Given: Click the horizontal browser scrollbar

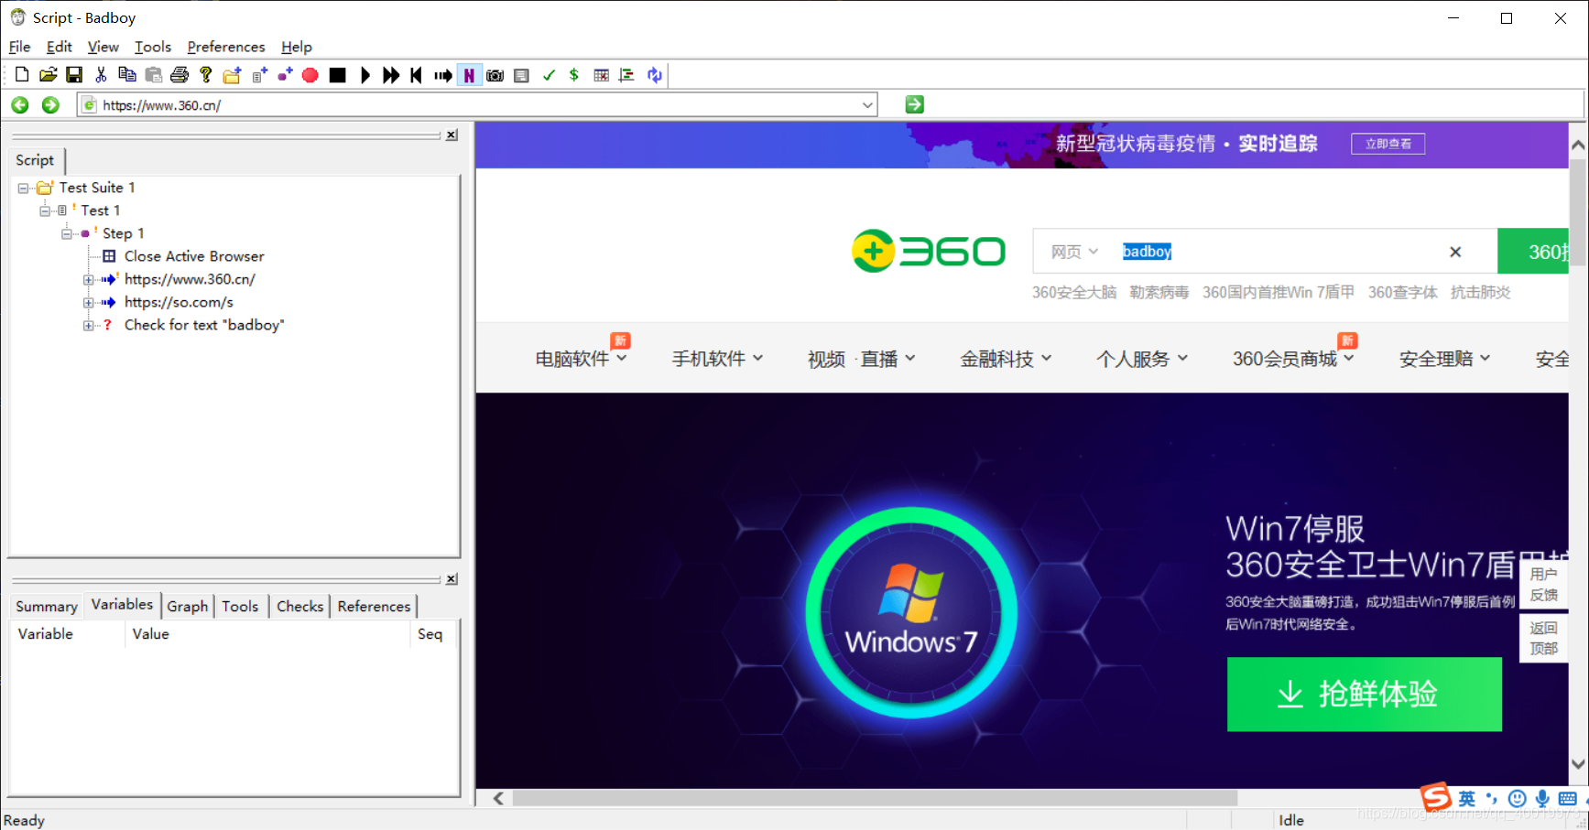Looking at the screenshot, I should click(x=876, y=798).
